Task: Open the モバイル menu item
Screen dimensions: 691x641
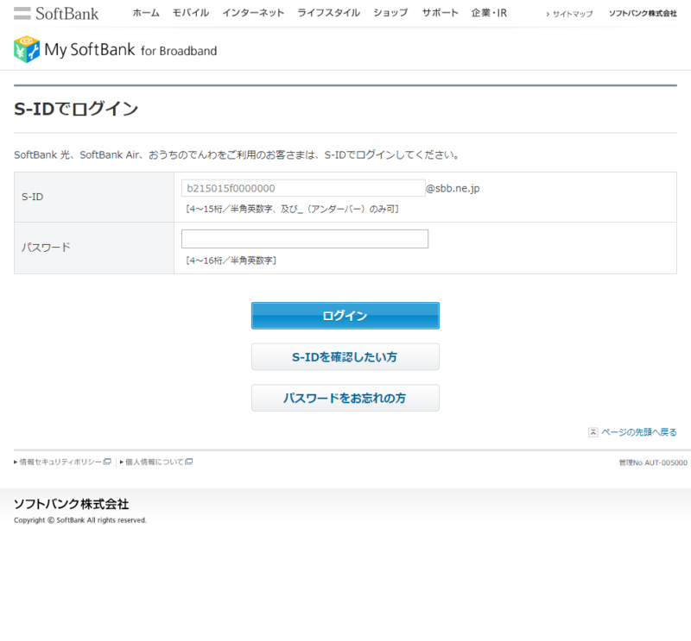Action: point(190,13)
